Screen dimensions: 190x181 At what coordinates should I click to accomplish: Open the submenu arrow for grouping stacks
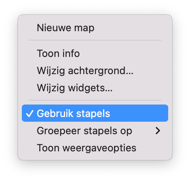[x=158, y=131]
